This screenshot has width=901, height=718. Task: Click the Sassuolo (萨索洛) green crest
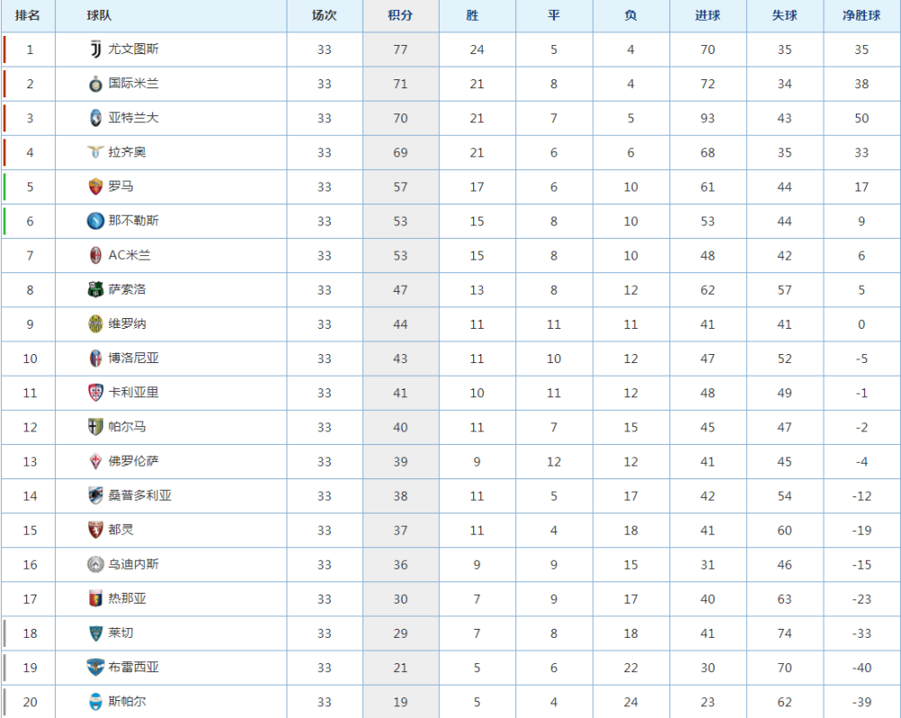tap(96, 289)
